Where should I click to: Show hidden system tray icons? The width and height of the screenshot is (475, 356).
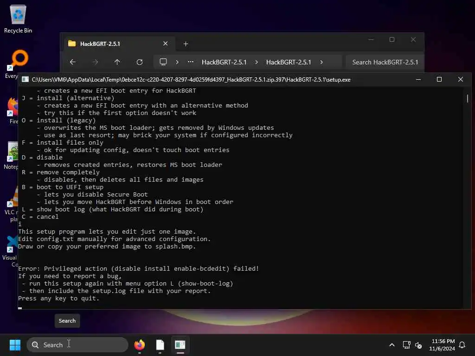click(x=392, y=345)
